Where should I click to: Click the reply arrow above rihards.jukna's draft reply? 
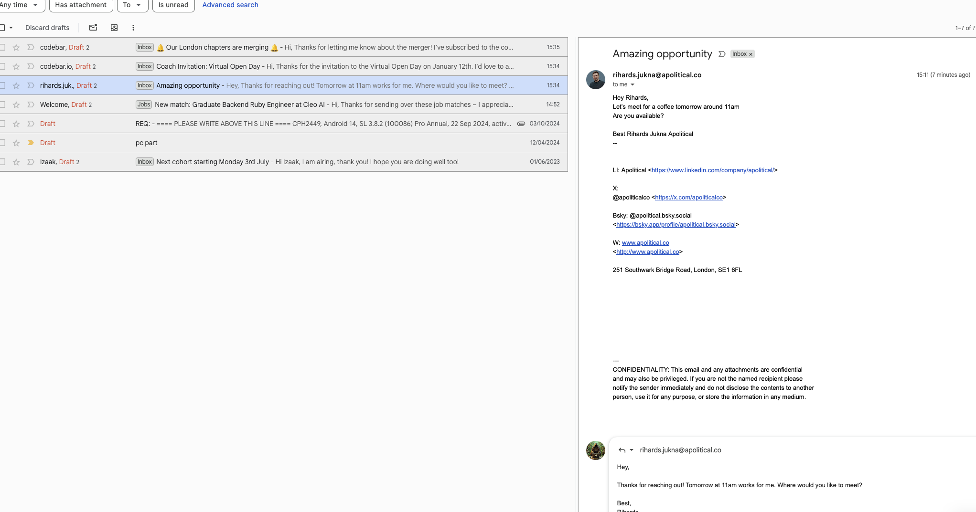tap(622, 450)
